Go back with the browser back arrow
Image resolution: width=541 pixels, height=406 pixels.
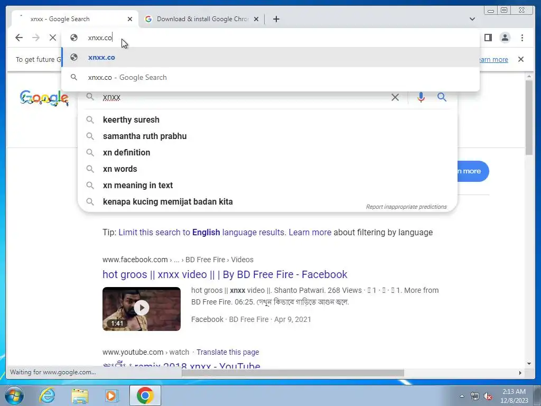point(19,38)
